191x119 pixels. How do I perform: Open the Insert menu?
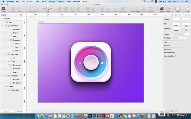pyautogui.click(x=30, y=2)
